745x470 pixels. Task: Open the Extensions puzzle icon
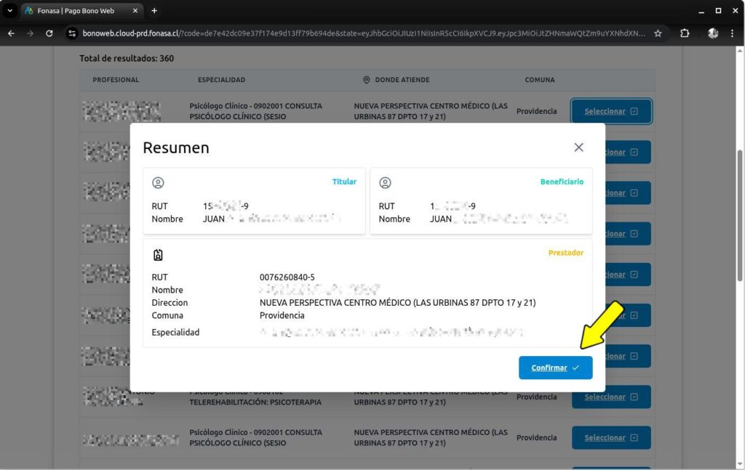pos(685,33)
